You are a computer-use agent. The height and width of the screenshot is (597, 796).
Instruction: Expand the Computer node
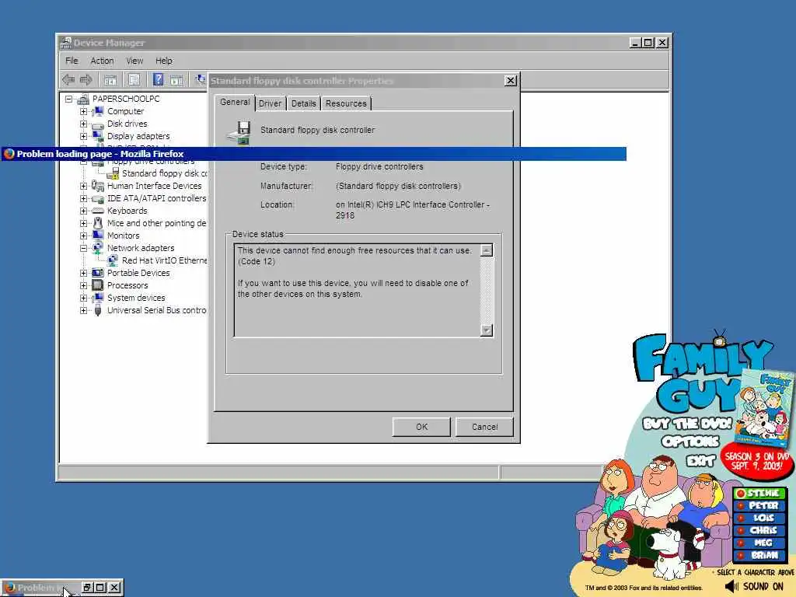coord(83,112)
